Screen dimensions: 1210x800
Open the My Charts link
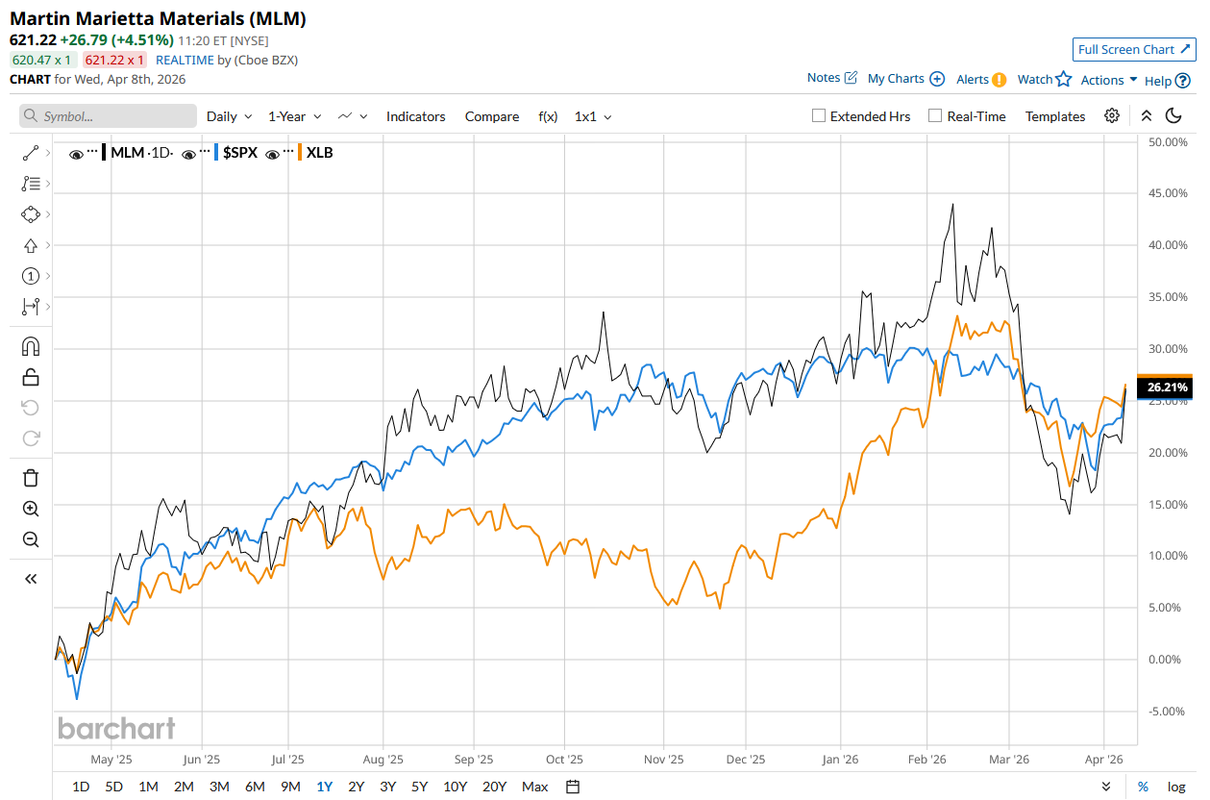[905, 79]
